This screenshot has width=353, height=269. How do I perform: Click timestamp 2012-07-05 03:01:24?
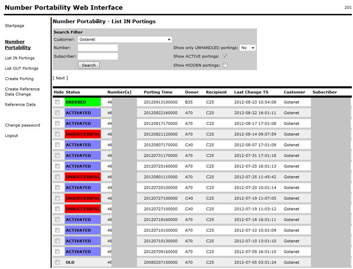coord(255,263)
